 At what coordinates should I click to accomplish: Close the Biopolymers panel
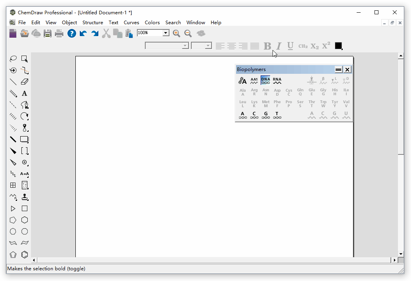347,69
